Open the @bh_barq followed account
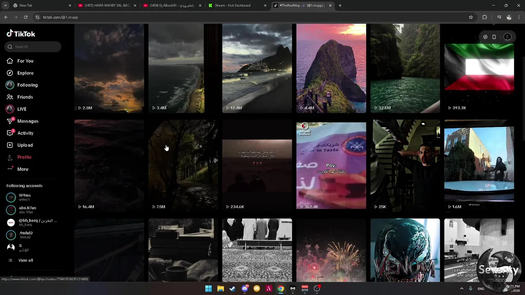This screenshot has width=525, height=295. click(x=32, y=222)
